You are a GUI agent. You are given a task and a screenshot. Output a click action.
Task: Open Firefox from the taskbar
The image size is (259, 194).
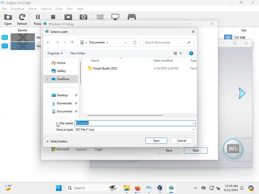[x=138, y=188]
